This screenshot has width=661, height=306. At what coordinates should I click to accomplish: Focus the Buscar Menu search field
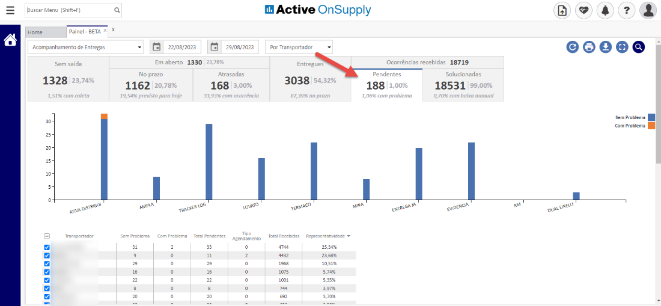[x=70, y=10]
